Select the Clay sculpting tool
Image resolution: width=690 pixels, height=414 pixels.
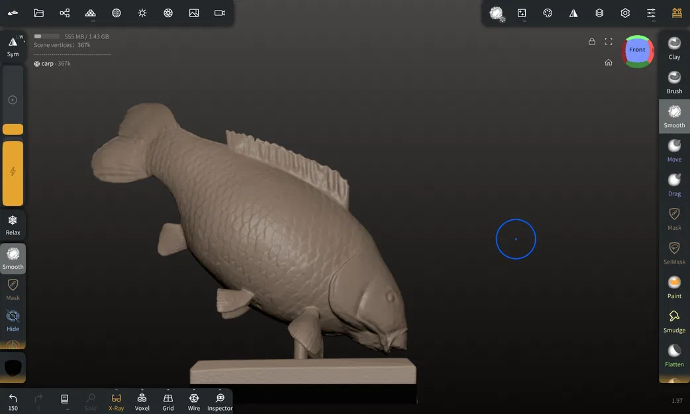(673, 46)
